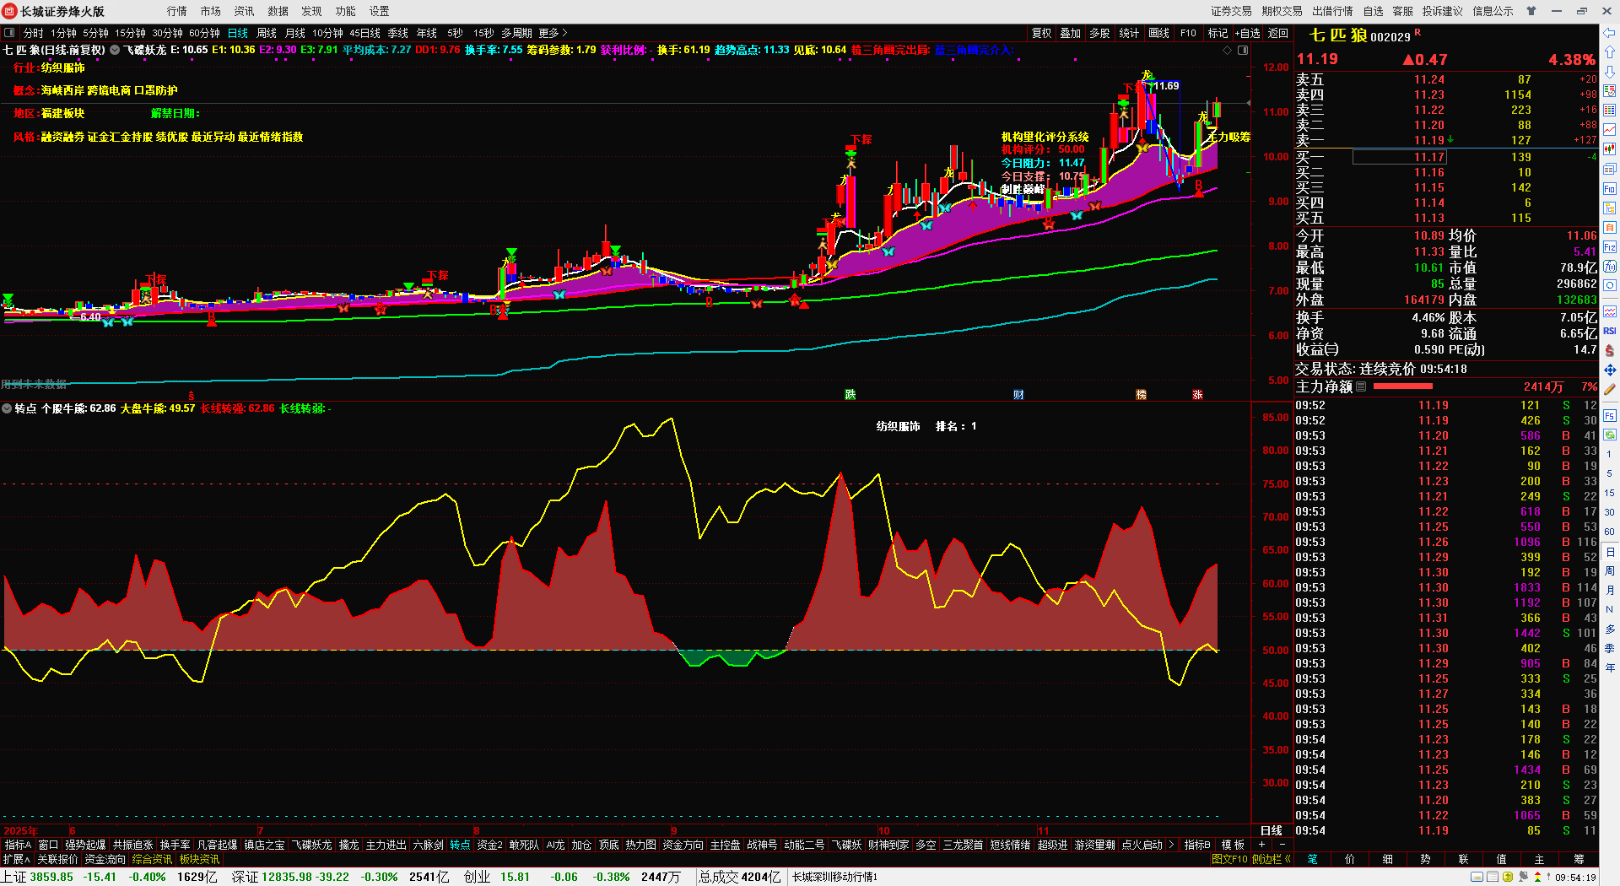Click the four-way move arrows sidebar icon

[x=1610, y=370]
